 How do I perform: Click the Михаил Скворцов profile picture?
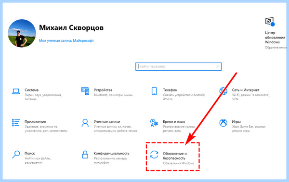click(x=22, y=33)
